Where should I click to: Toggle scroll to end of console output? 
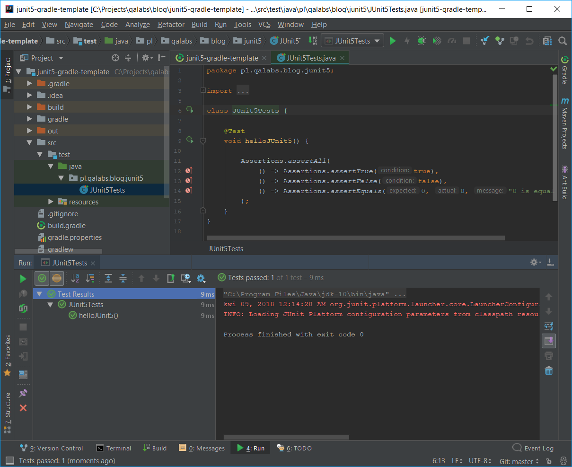pos(549,341)
